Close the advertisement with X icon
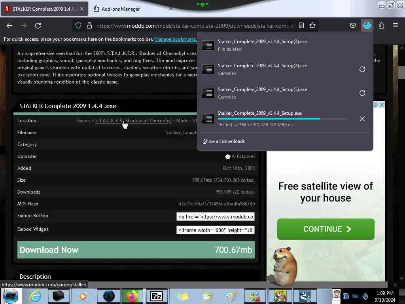Image resolution: width=405 pixels, height=304 pixels. (x=382, y=104)
